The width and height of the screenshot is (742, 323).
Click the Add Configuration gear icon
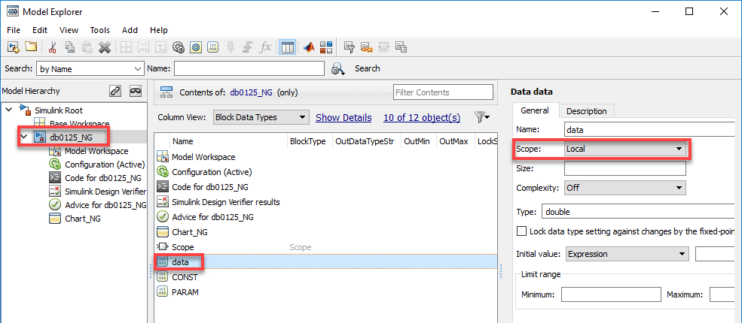(x=178, y=47)
